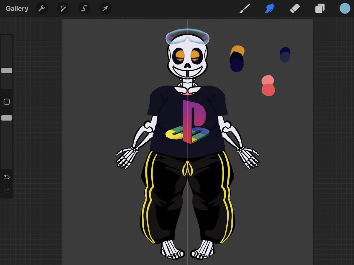Tap the yellow drawstring on the pants

coord(187,168)
